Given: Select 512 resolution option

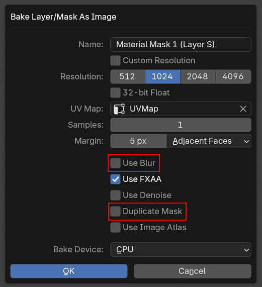Looking at the screenshot, I should pyautogui.click(x=128, y=76).
